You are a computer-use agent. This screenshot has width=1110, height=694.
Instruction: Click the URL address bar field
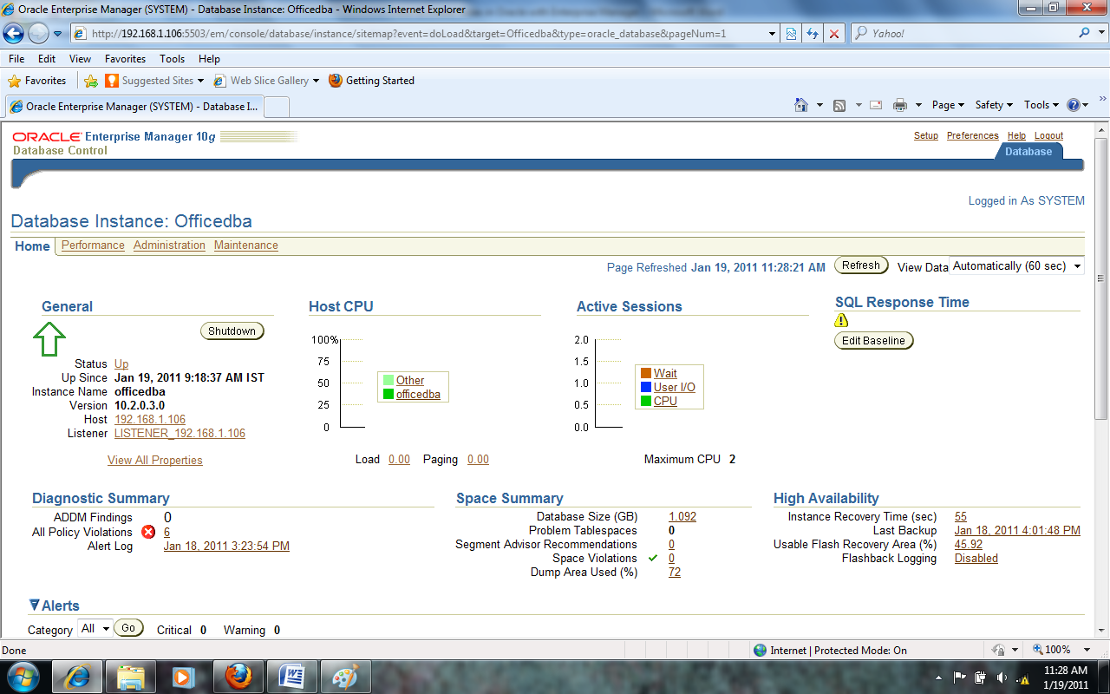[425, 34]
